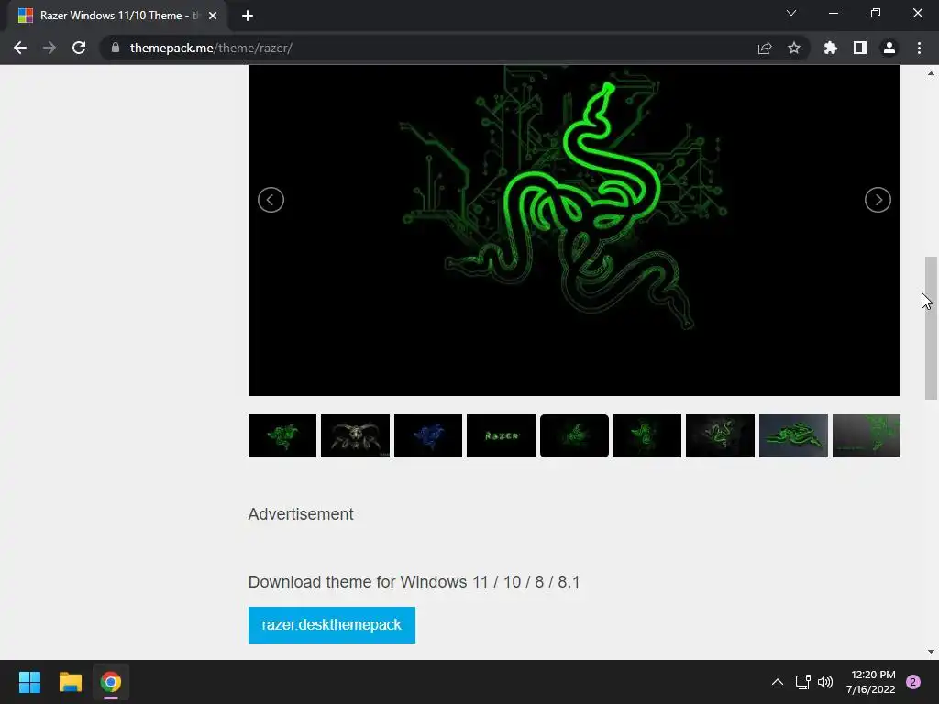Click the "Advertisement" heading text

(301, 514)
